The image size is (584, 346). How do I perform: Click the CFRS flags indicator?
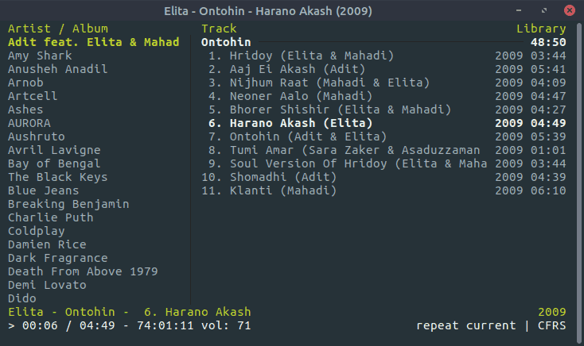pos(552,326)
